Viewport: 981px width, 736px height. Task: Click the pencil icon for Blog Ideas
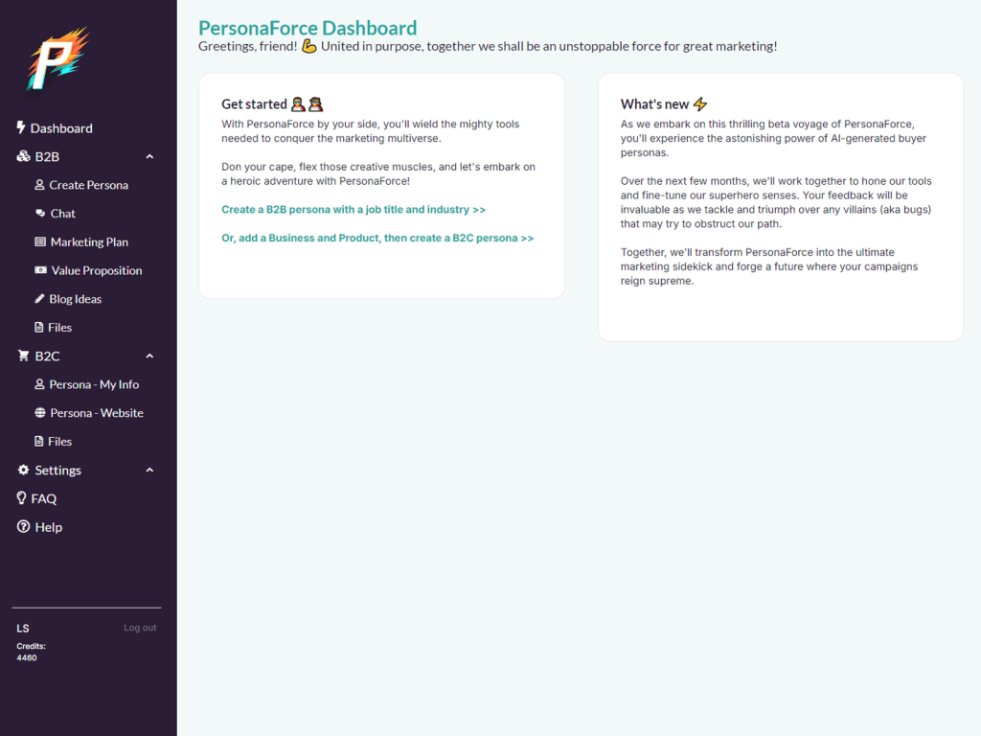(39, 299)
